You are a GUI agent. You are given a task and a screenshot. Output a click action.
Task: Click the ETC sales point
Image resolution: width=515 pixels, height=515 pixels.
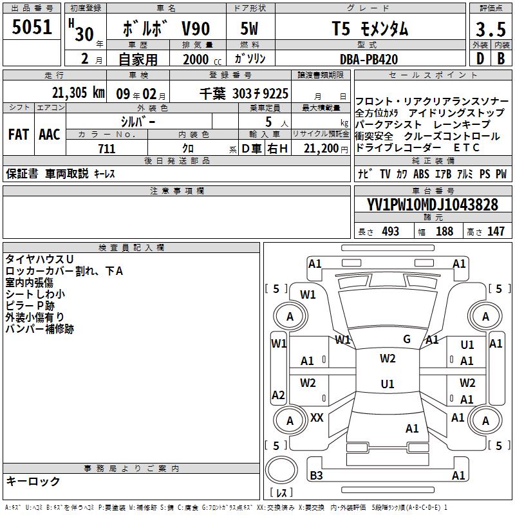466,148
